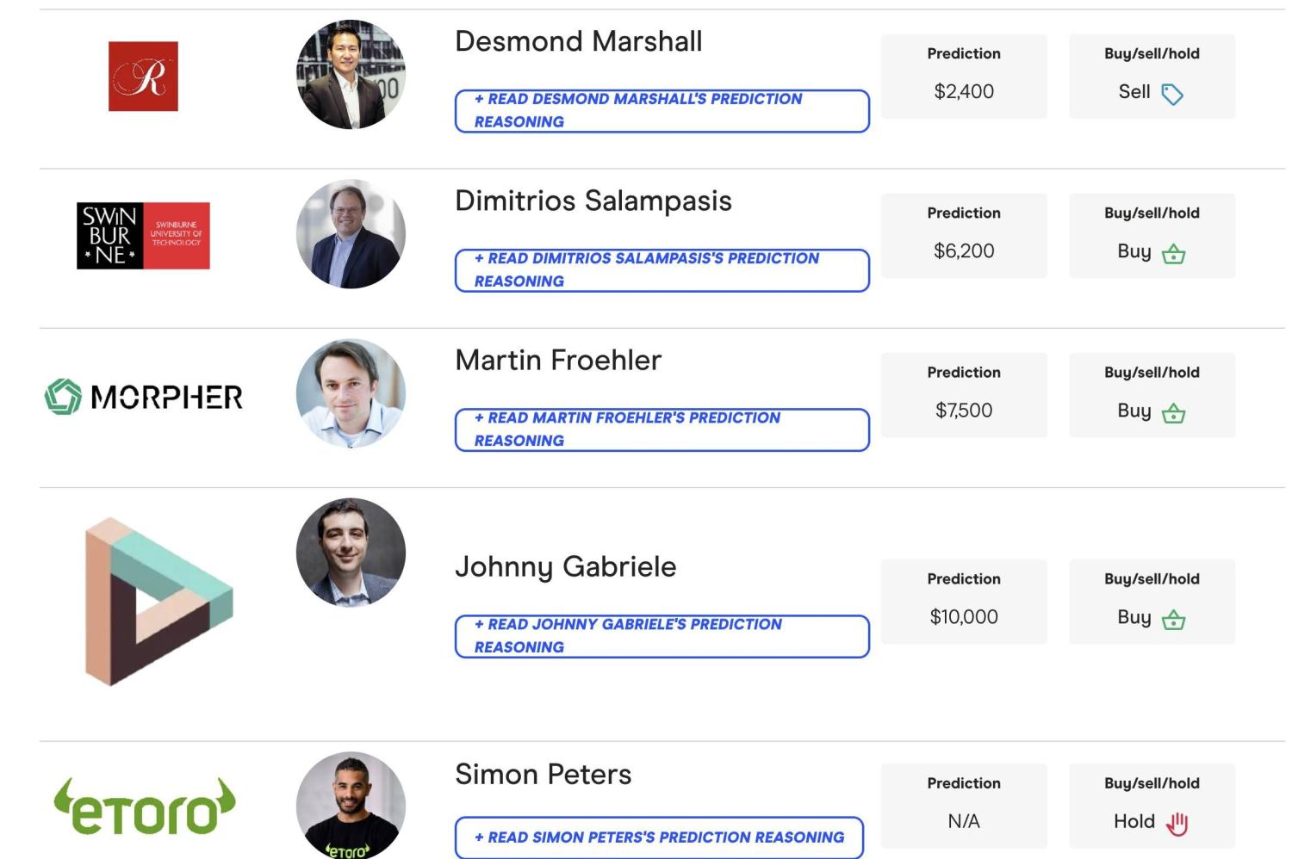Click the $10,000 prediction box
Screen dimensions: 1292x859
pos(964,602)
